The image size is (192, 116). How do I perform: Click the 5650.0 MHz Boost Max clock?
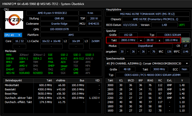45,94
